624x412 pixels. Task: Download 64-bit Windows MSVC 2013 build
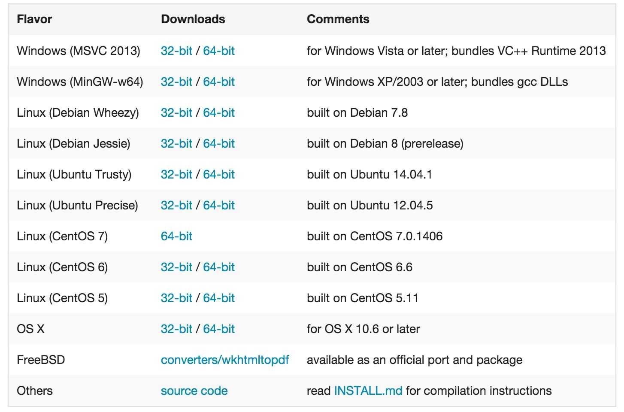tap(219, 51)
